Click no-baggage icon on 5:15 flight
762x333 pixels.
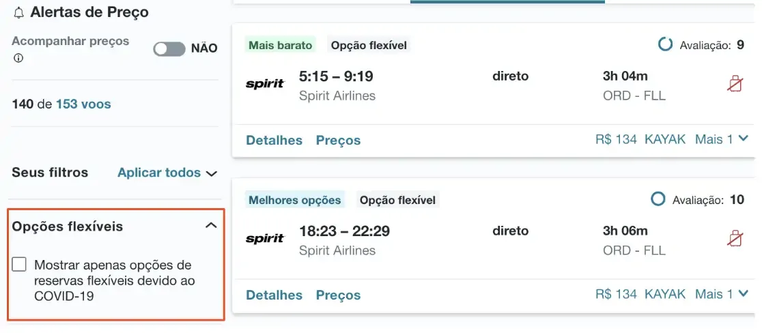[x=735, y=85]
